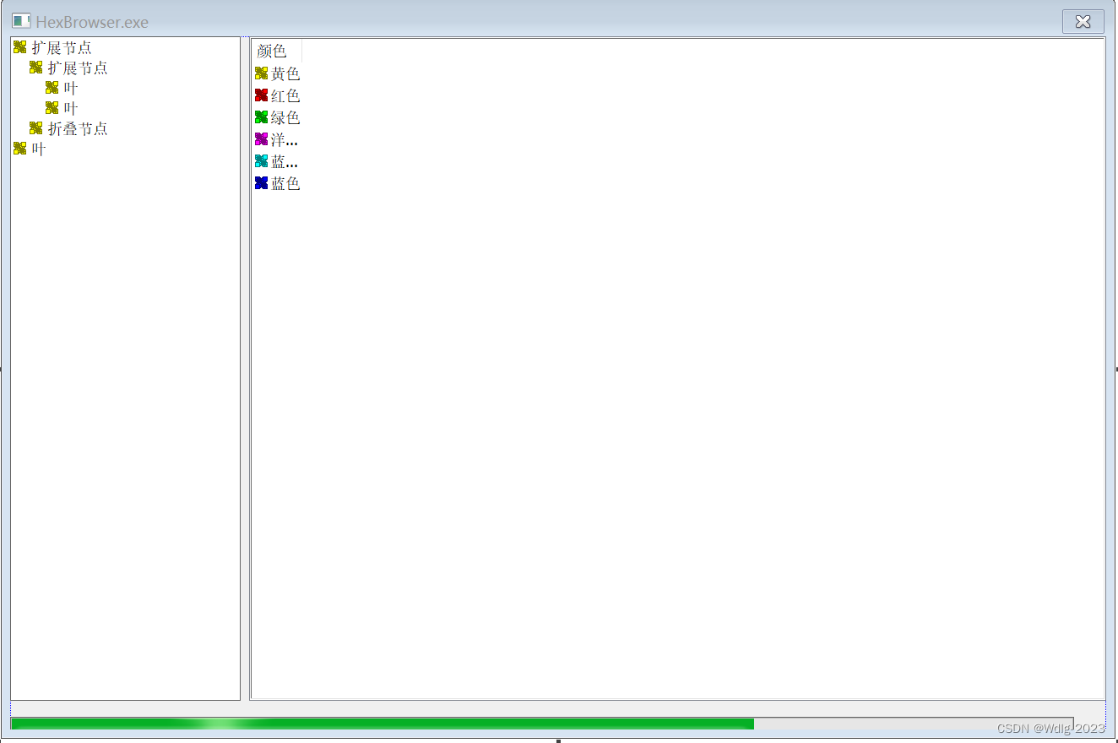Click the icon beside 折叠节点 in tree

(x=36, y=128)
